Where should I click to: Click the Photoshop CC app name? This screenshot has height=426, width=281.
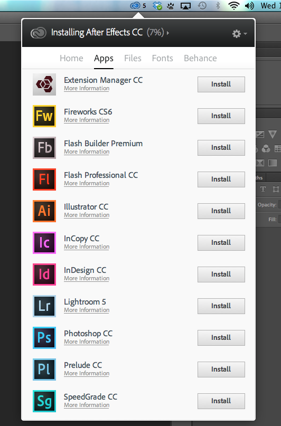click(x=88, y=334)
